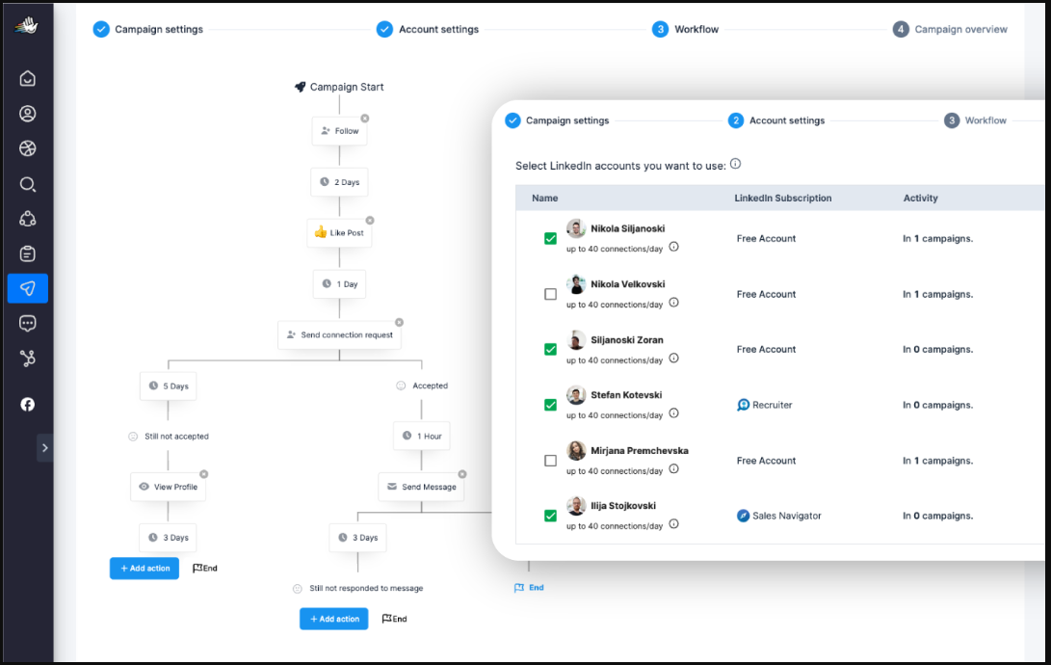The image size is (1051, 665).
Task: Remove the Like Post step with its X
Action: (x=370, y=219)
